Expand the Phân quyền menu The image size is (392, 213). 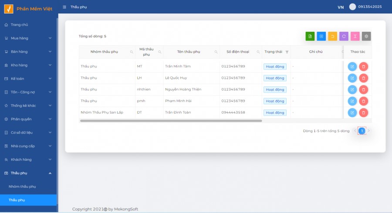[x=28, y=119]
